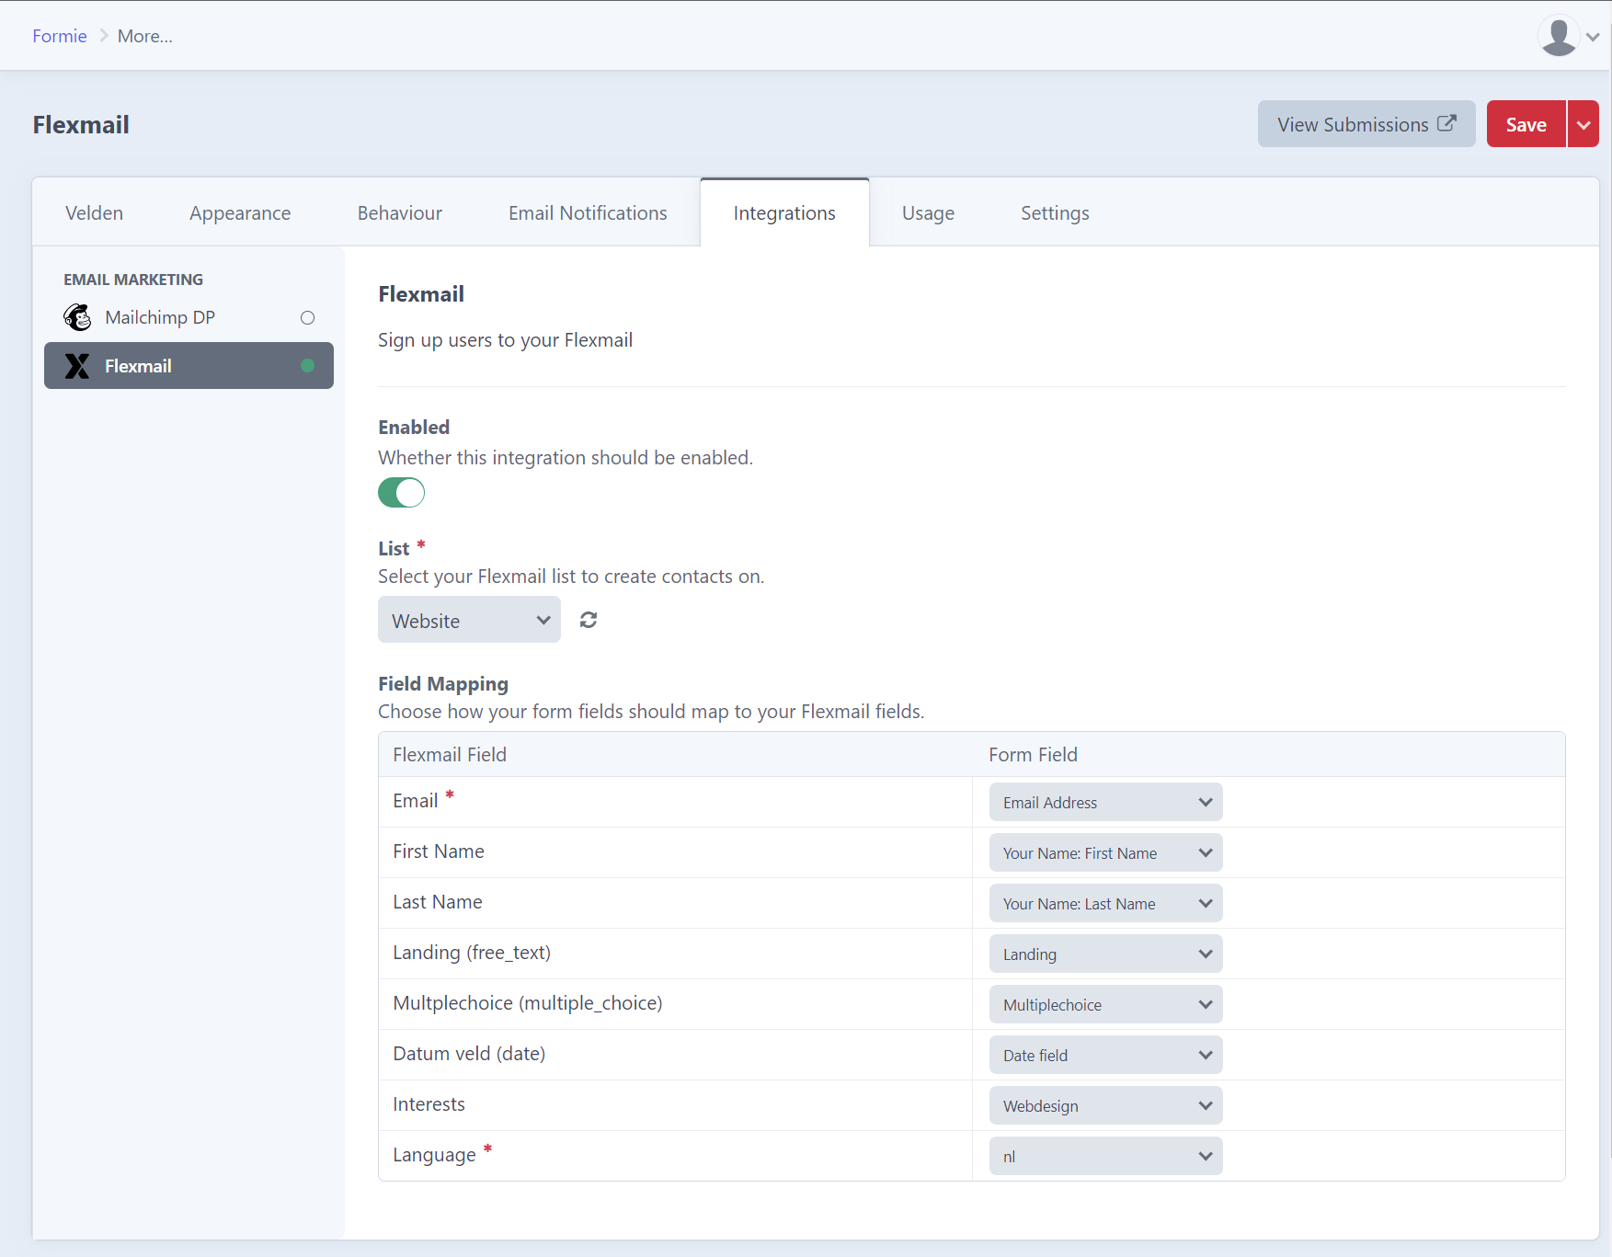
Task: Open the Email Address form field dropdown
Action: click(1105, 802)
